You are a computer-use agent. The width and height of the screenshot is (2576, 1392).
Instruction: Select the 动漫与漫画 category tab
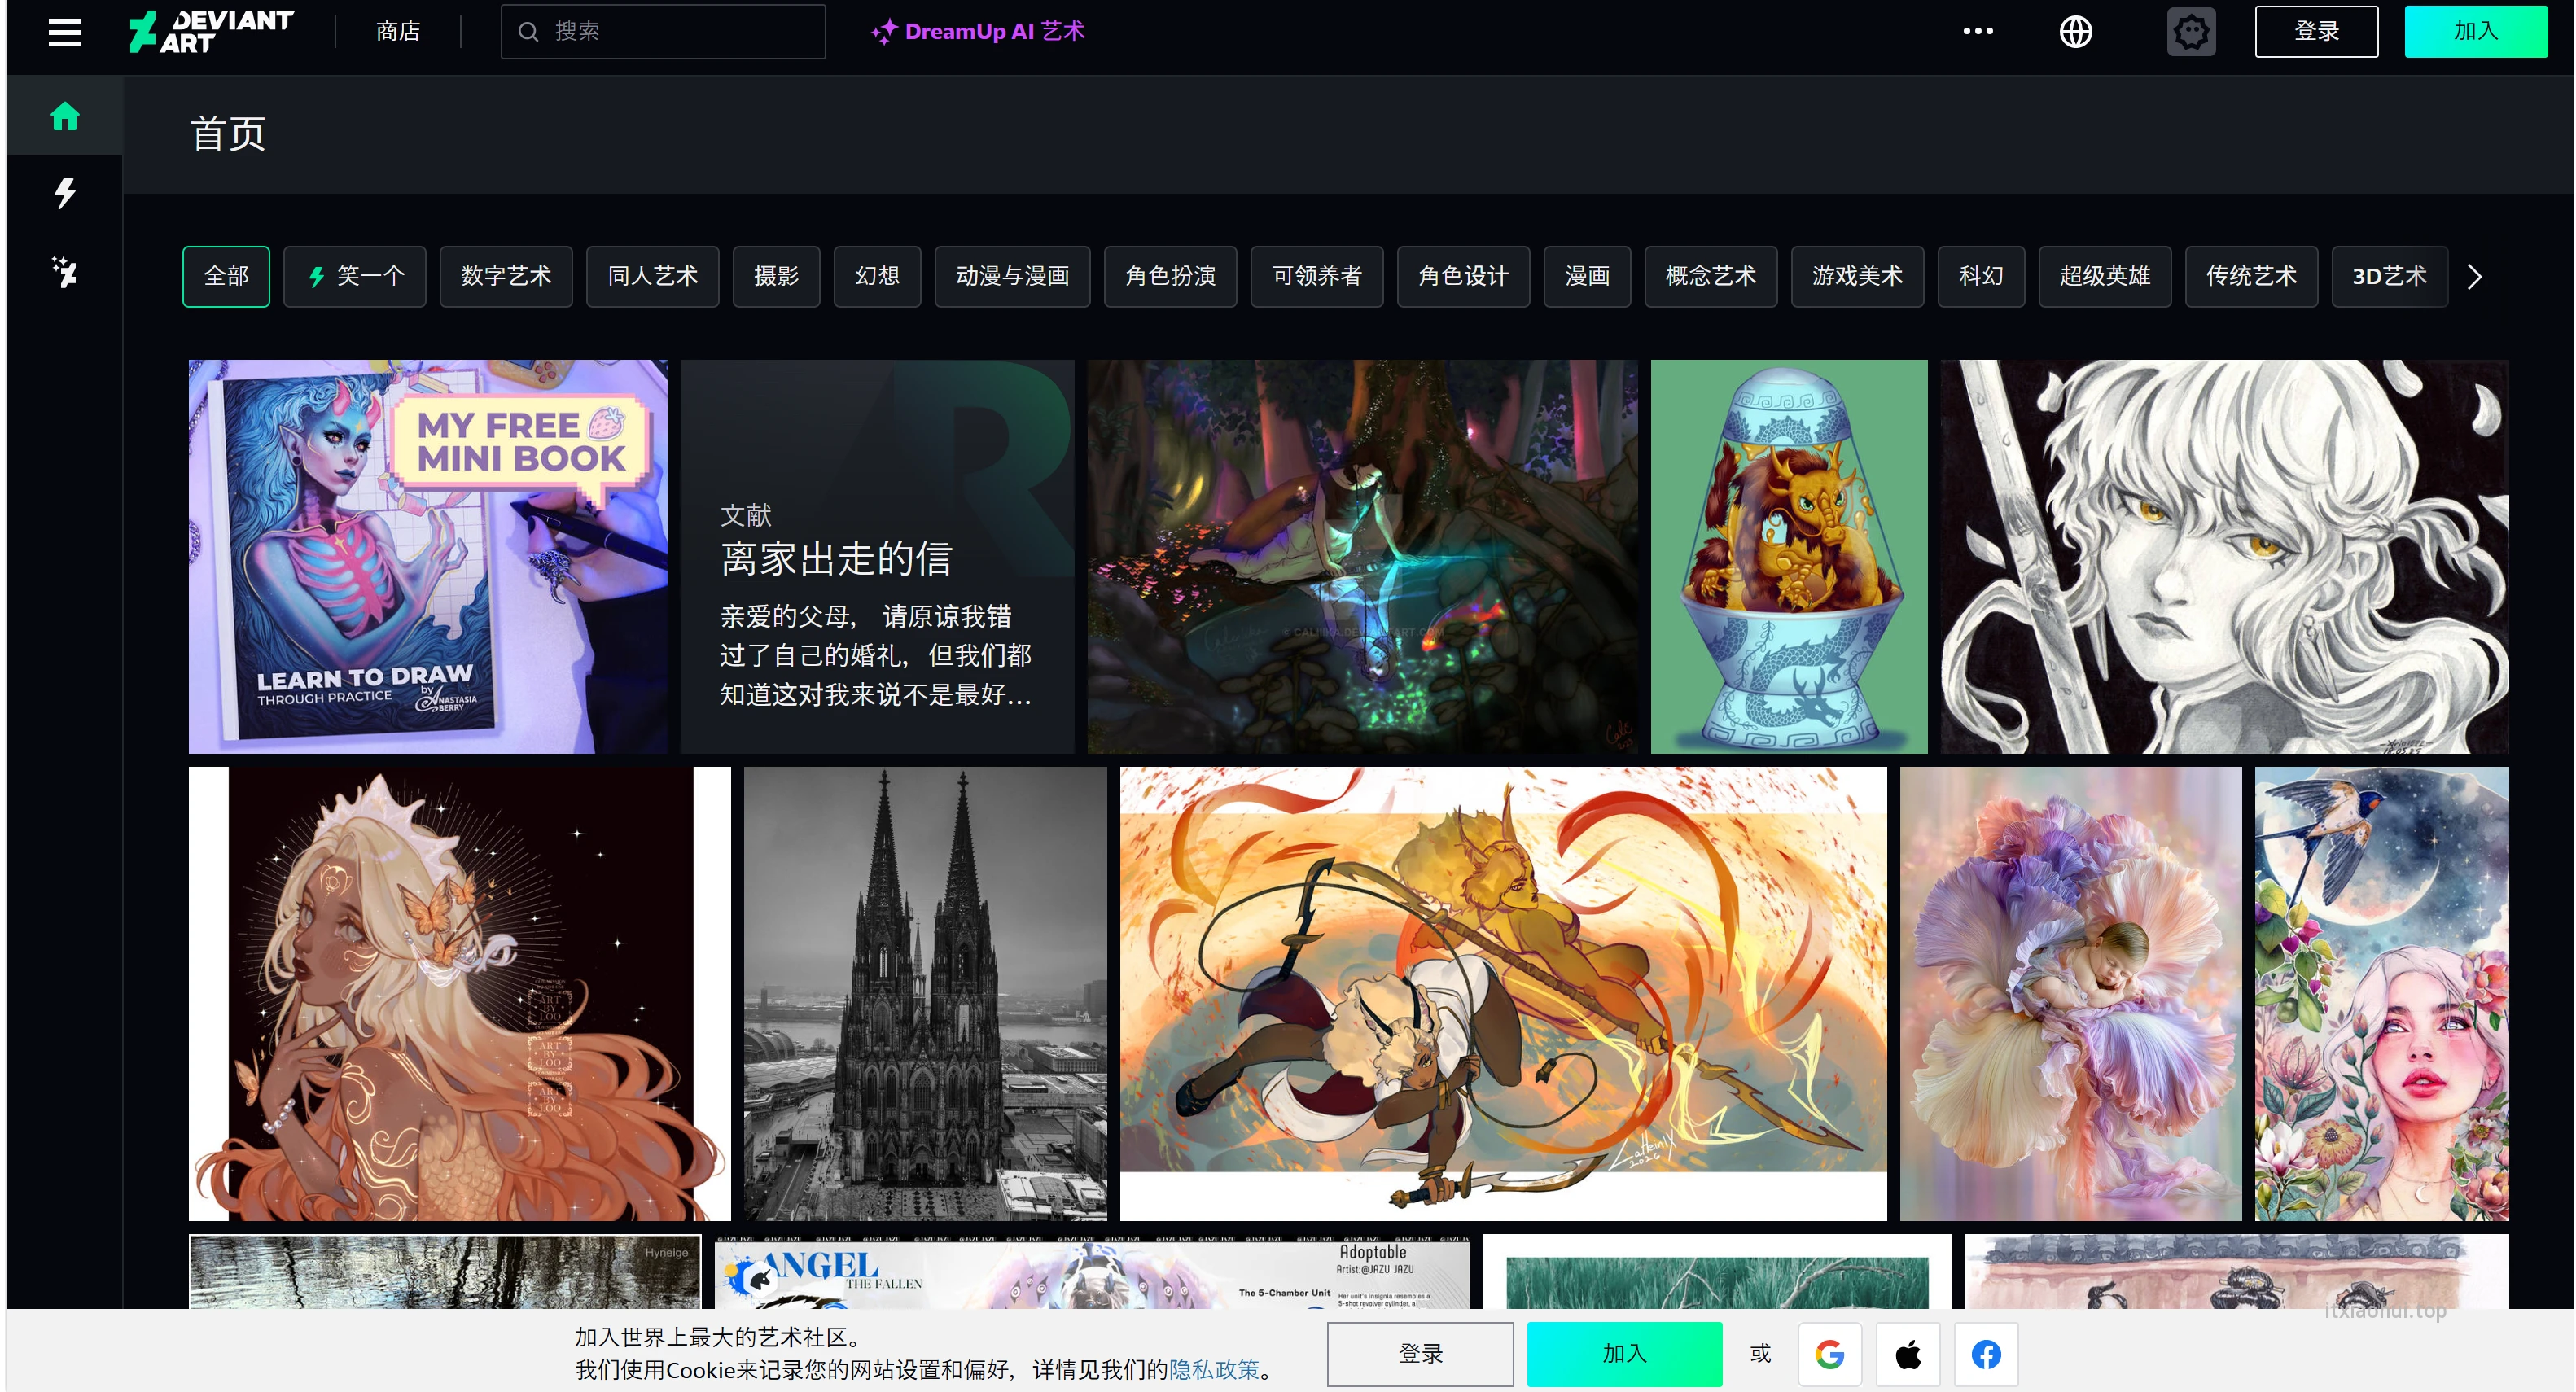1012,276
